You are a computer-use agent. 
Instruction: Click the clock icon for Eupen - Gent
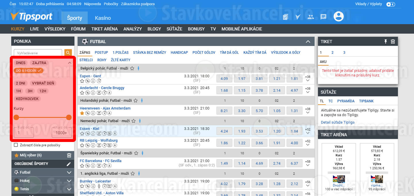(99, 81)
